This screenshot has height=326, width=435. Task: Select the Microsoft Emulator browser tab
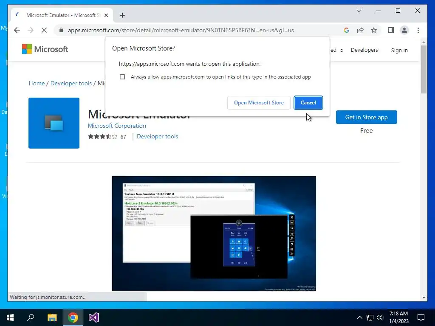[62, 15]
